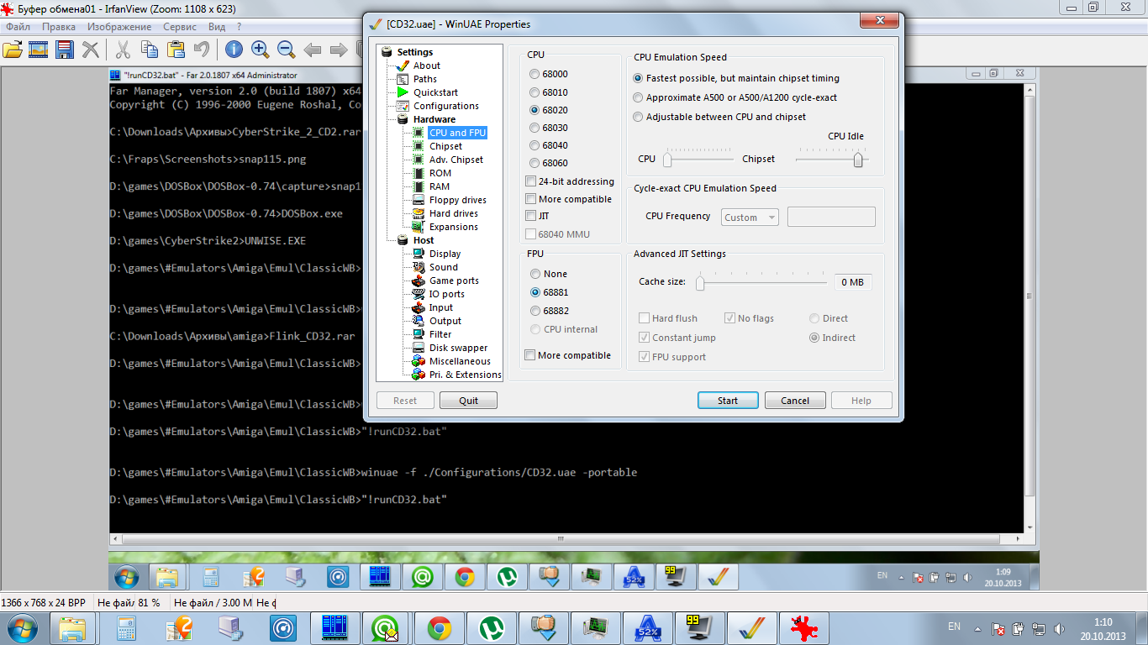Click the Quit button
Image resolution: width=1148 pixels, height=645 pixels.
(x=468, y=401)
